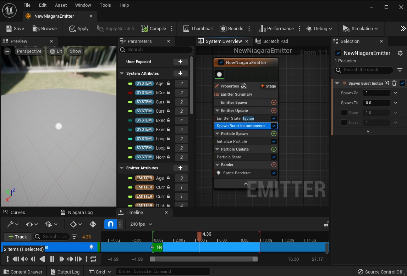
Task: Click the emitter sprite thumbnail icon
Action: pos(219,74)
